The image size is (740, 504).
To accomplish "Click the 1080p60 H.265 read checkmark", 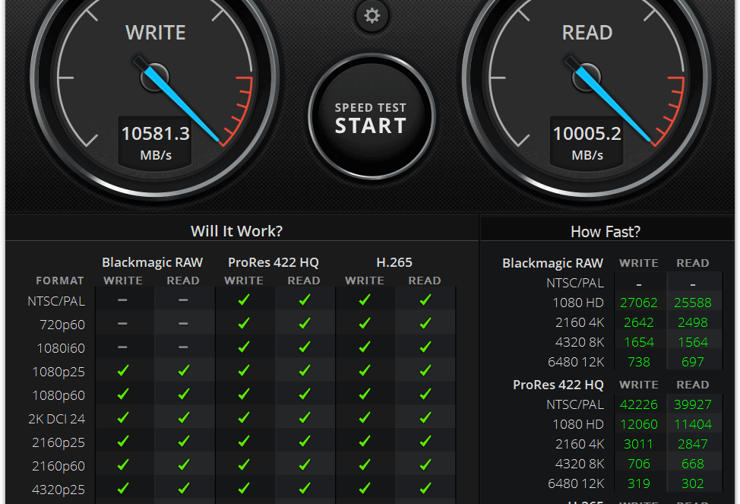I will click(425, 395).
